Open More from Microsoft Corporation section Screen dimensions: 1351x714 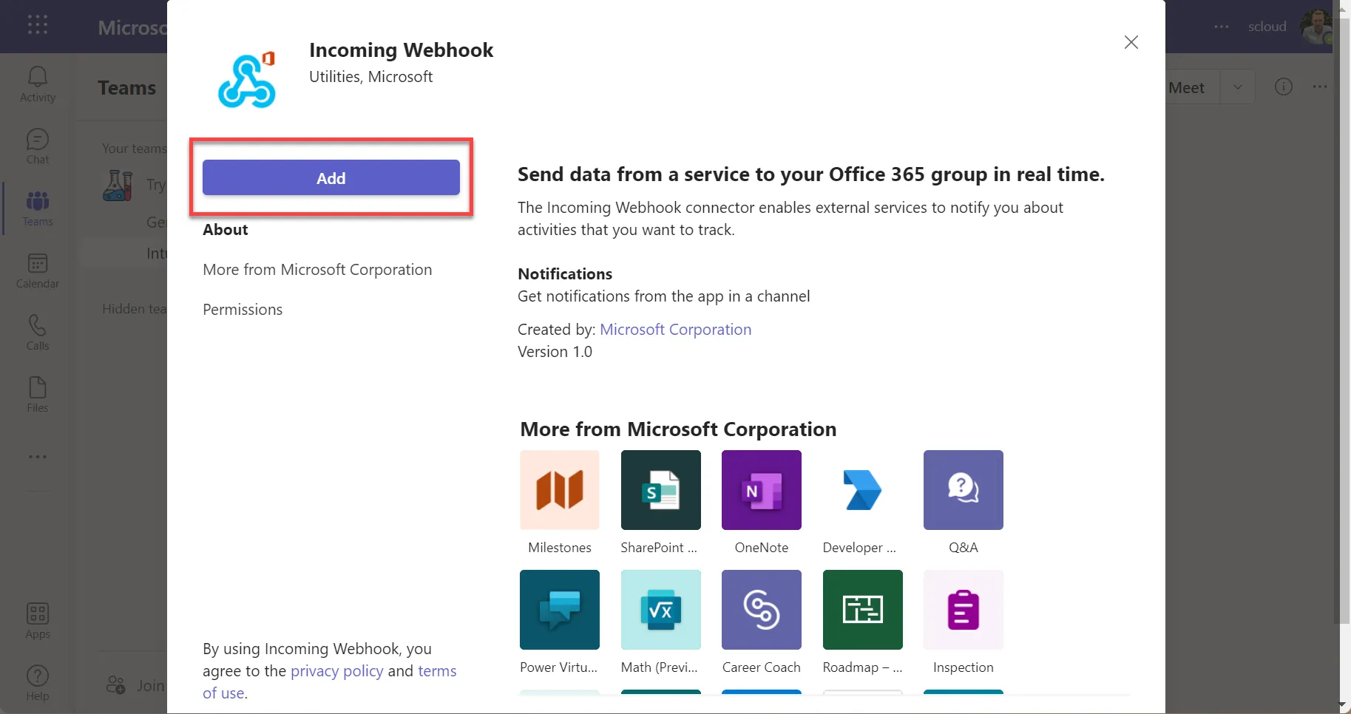[x=317, y=270]
